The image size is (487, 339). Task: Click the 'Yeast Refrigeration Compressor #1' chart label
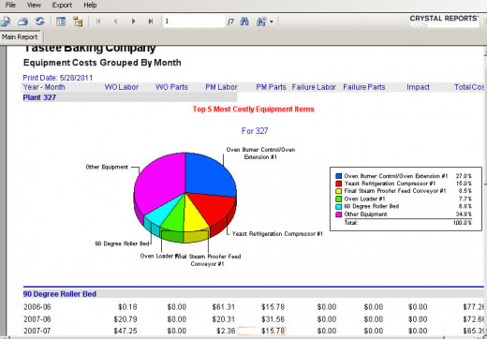pyautogui.click(x=277, y=234)
